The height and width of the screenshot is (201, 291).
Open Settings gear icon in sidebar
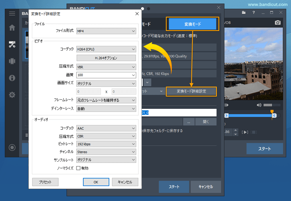tap(12, 95)
